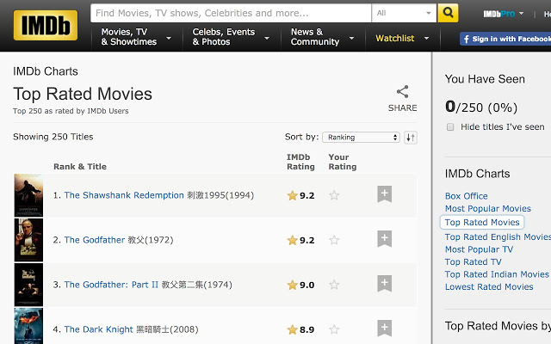Go to Most Popular TV chart
Screen dimensions: 551x344
point(479,249)
